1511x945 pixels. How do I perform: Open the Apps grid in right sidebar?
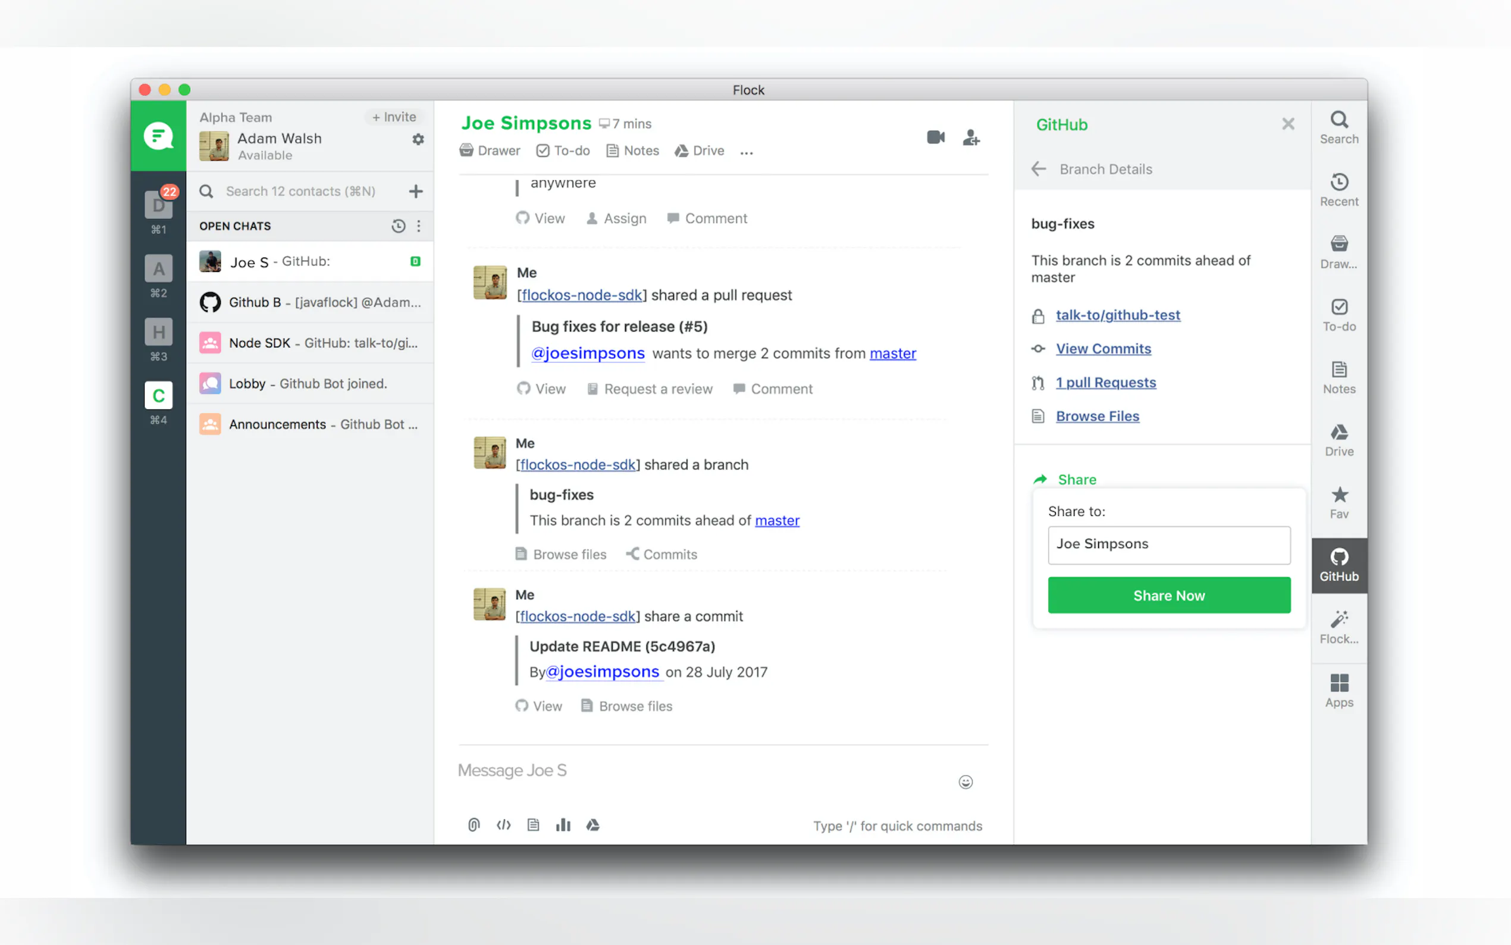pos(1338,690)
